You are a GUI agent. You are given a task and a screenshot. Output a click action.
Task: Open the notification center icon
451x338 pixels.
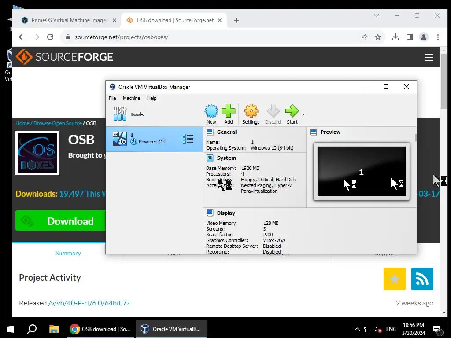[437, 330]
